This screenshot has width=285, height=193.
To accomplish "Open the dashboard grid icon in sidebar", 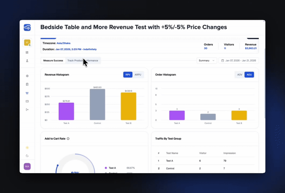I will 27,52.
